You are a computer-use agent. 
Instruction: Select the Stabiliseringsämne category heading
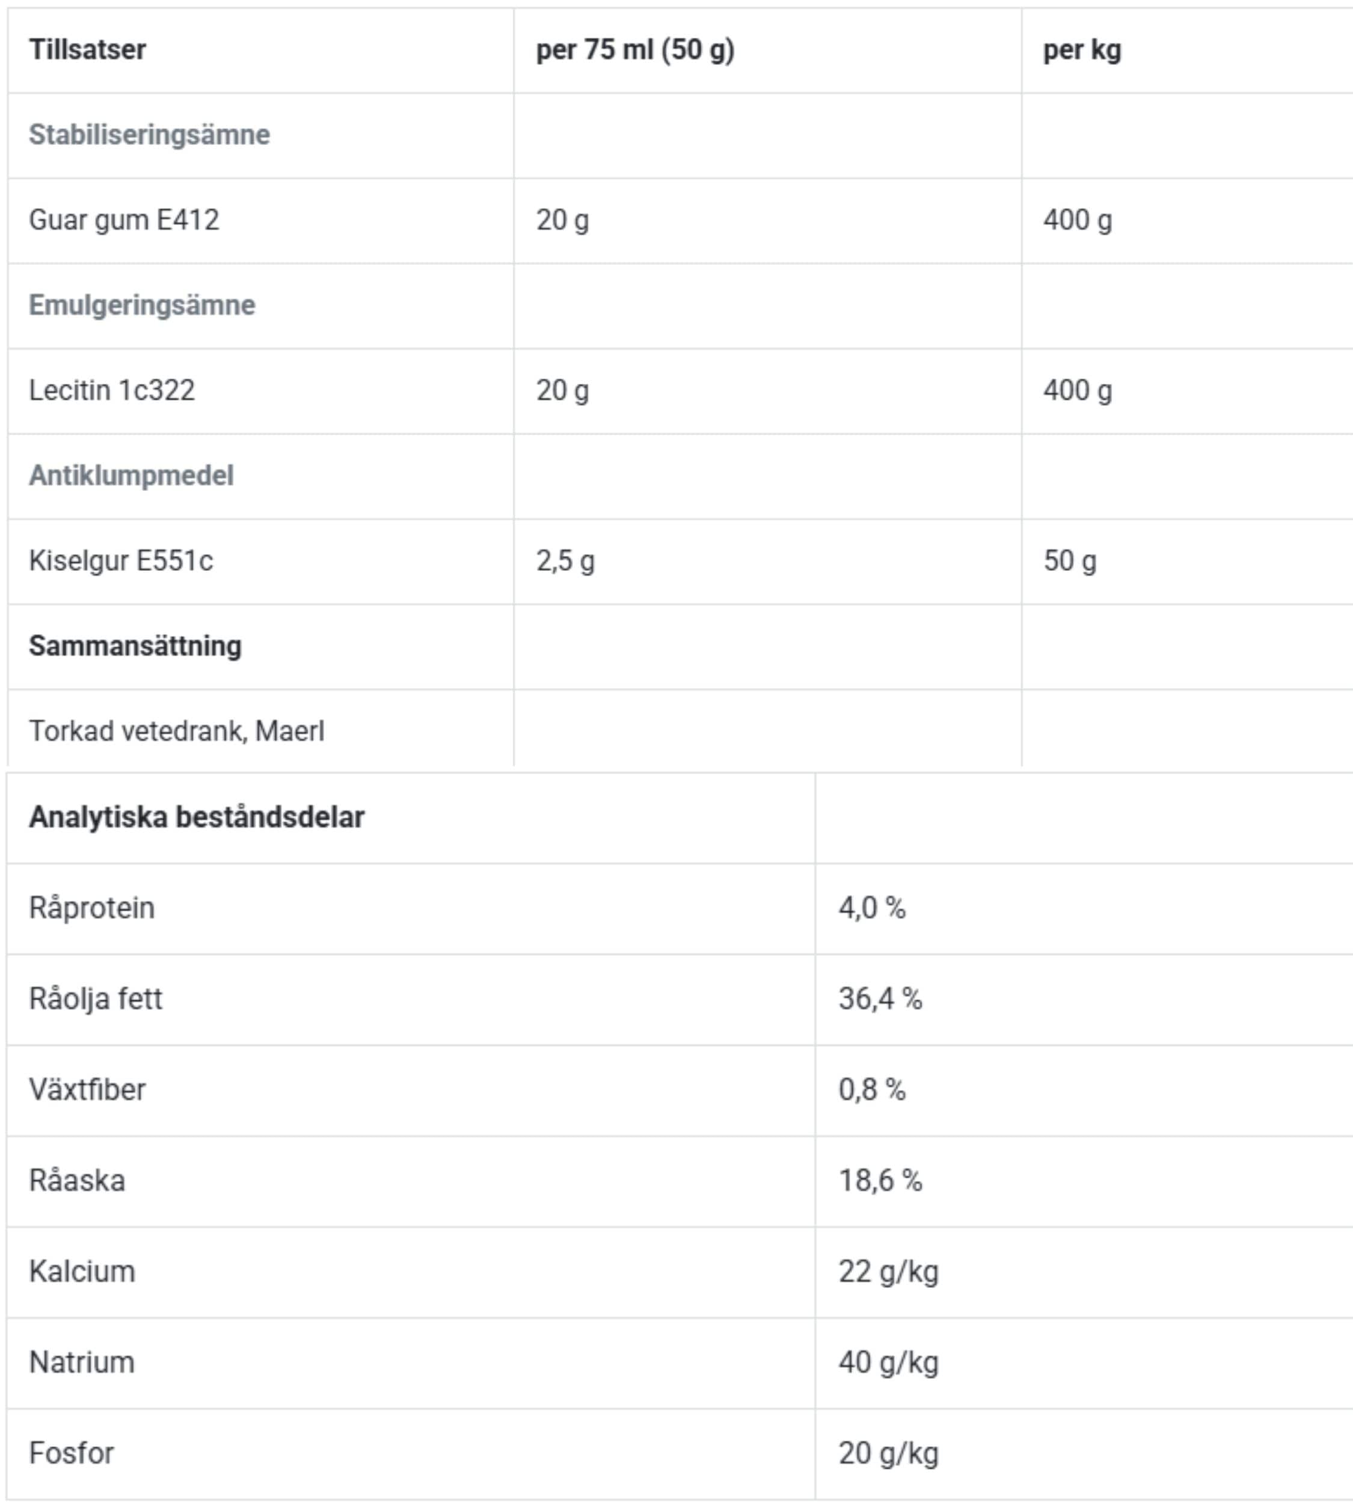click(149, 135)
